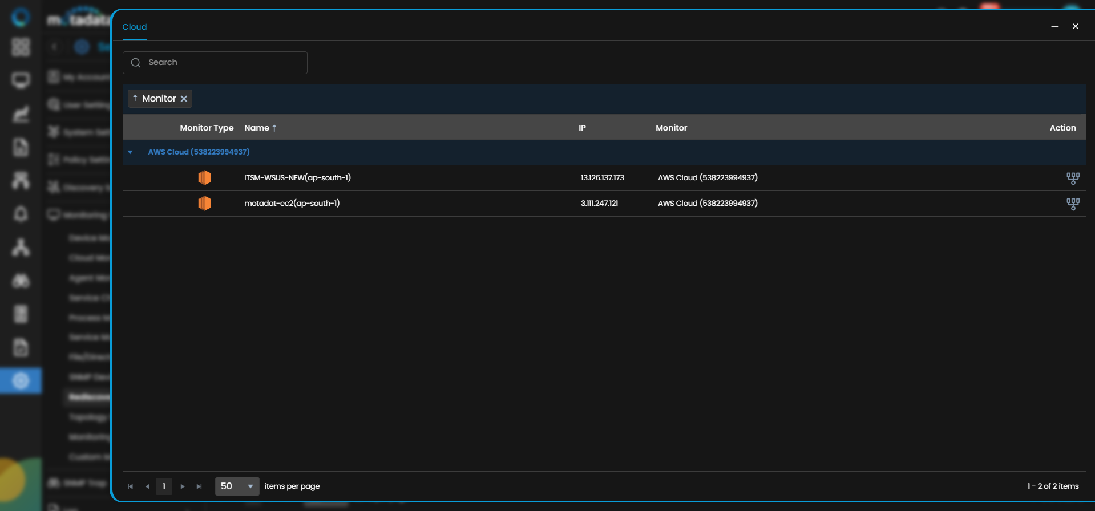Click AWS Cloud (538223994937) group label
Viewport: 1095px width, 511px height.
(199, 152)
